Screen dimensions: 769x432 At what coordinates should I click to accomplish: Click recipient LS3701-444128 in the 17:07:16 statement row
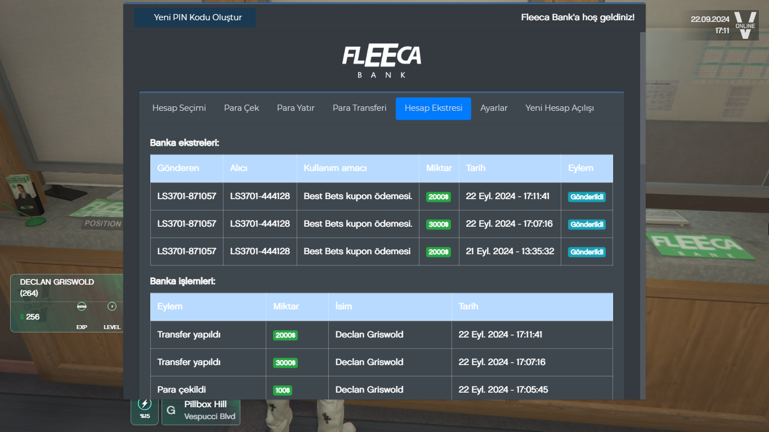pos(260,224)
